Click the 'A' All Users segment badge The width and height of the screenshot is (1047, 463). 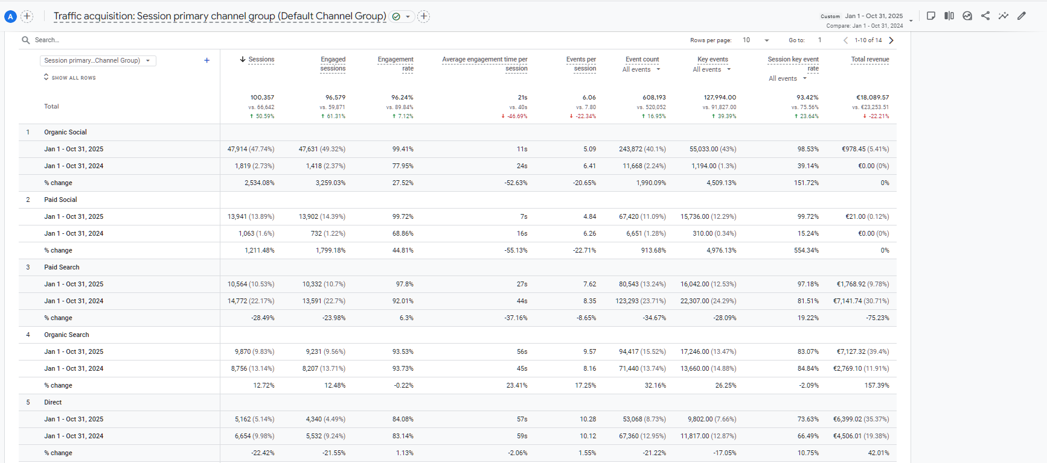(10, 17)
